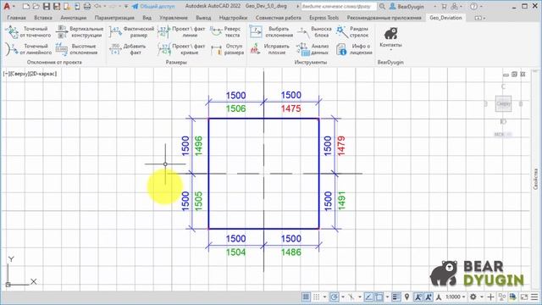Toggle annotation visibility in status bar

click(x=418, y=297)
